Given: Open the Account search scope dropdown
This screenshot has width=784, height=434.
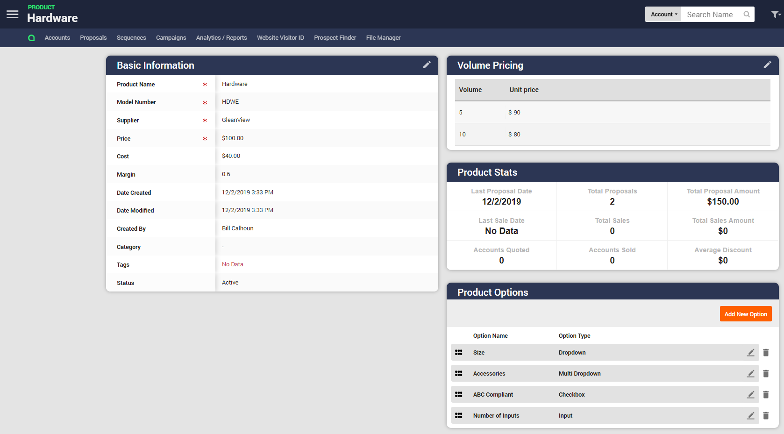Looking at the screenshot, I should tap(663, 14).
